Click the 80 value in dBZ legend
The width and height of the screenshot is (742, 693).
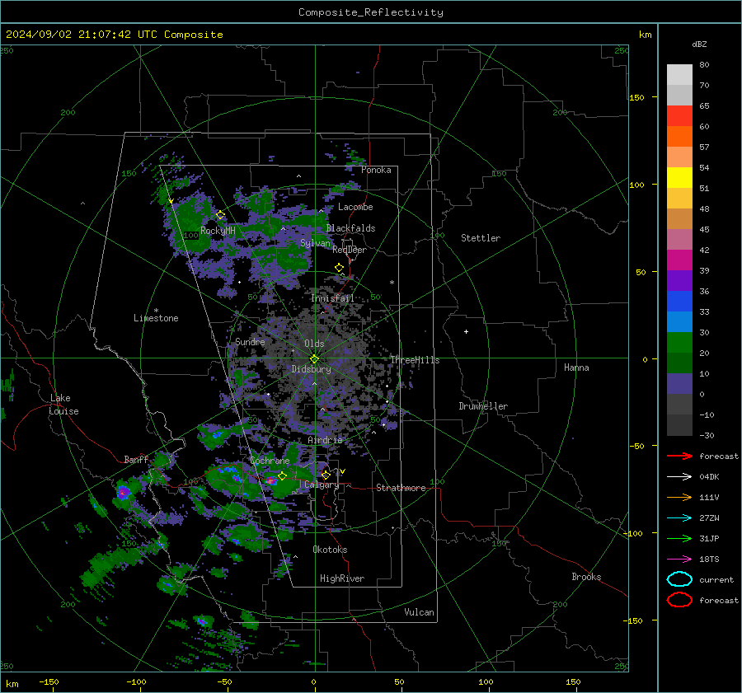click(704, 65)
